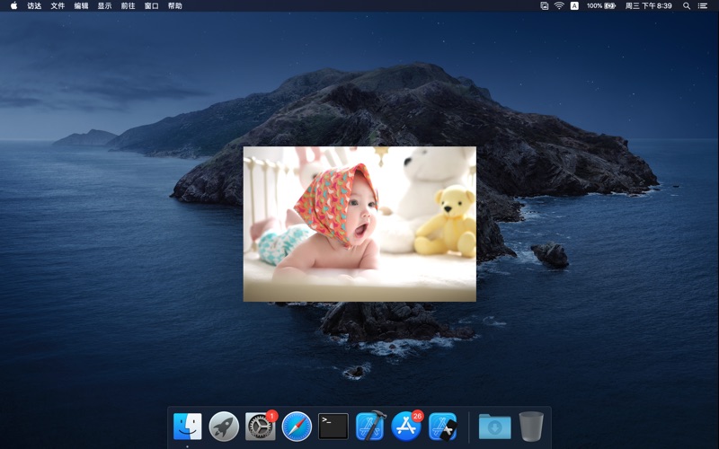Screen dimensions: 719x449
Task: Show battery status 100% menu
Action: coord(601,6)
